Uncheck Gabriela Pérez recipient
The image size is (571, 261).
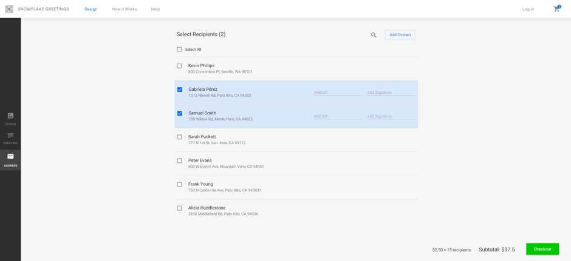tap(180, 90)
